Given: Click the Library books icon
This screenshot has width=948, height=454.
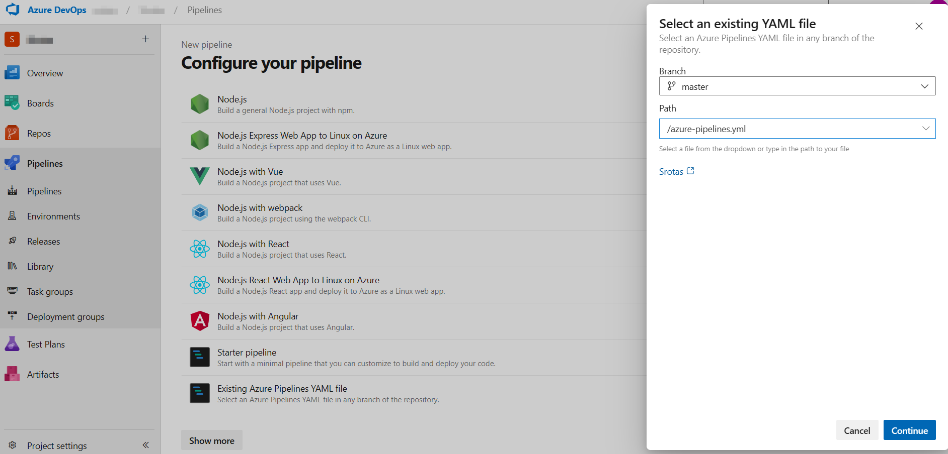Looking at the screenshot, I should coord(13,266).
